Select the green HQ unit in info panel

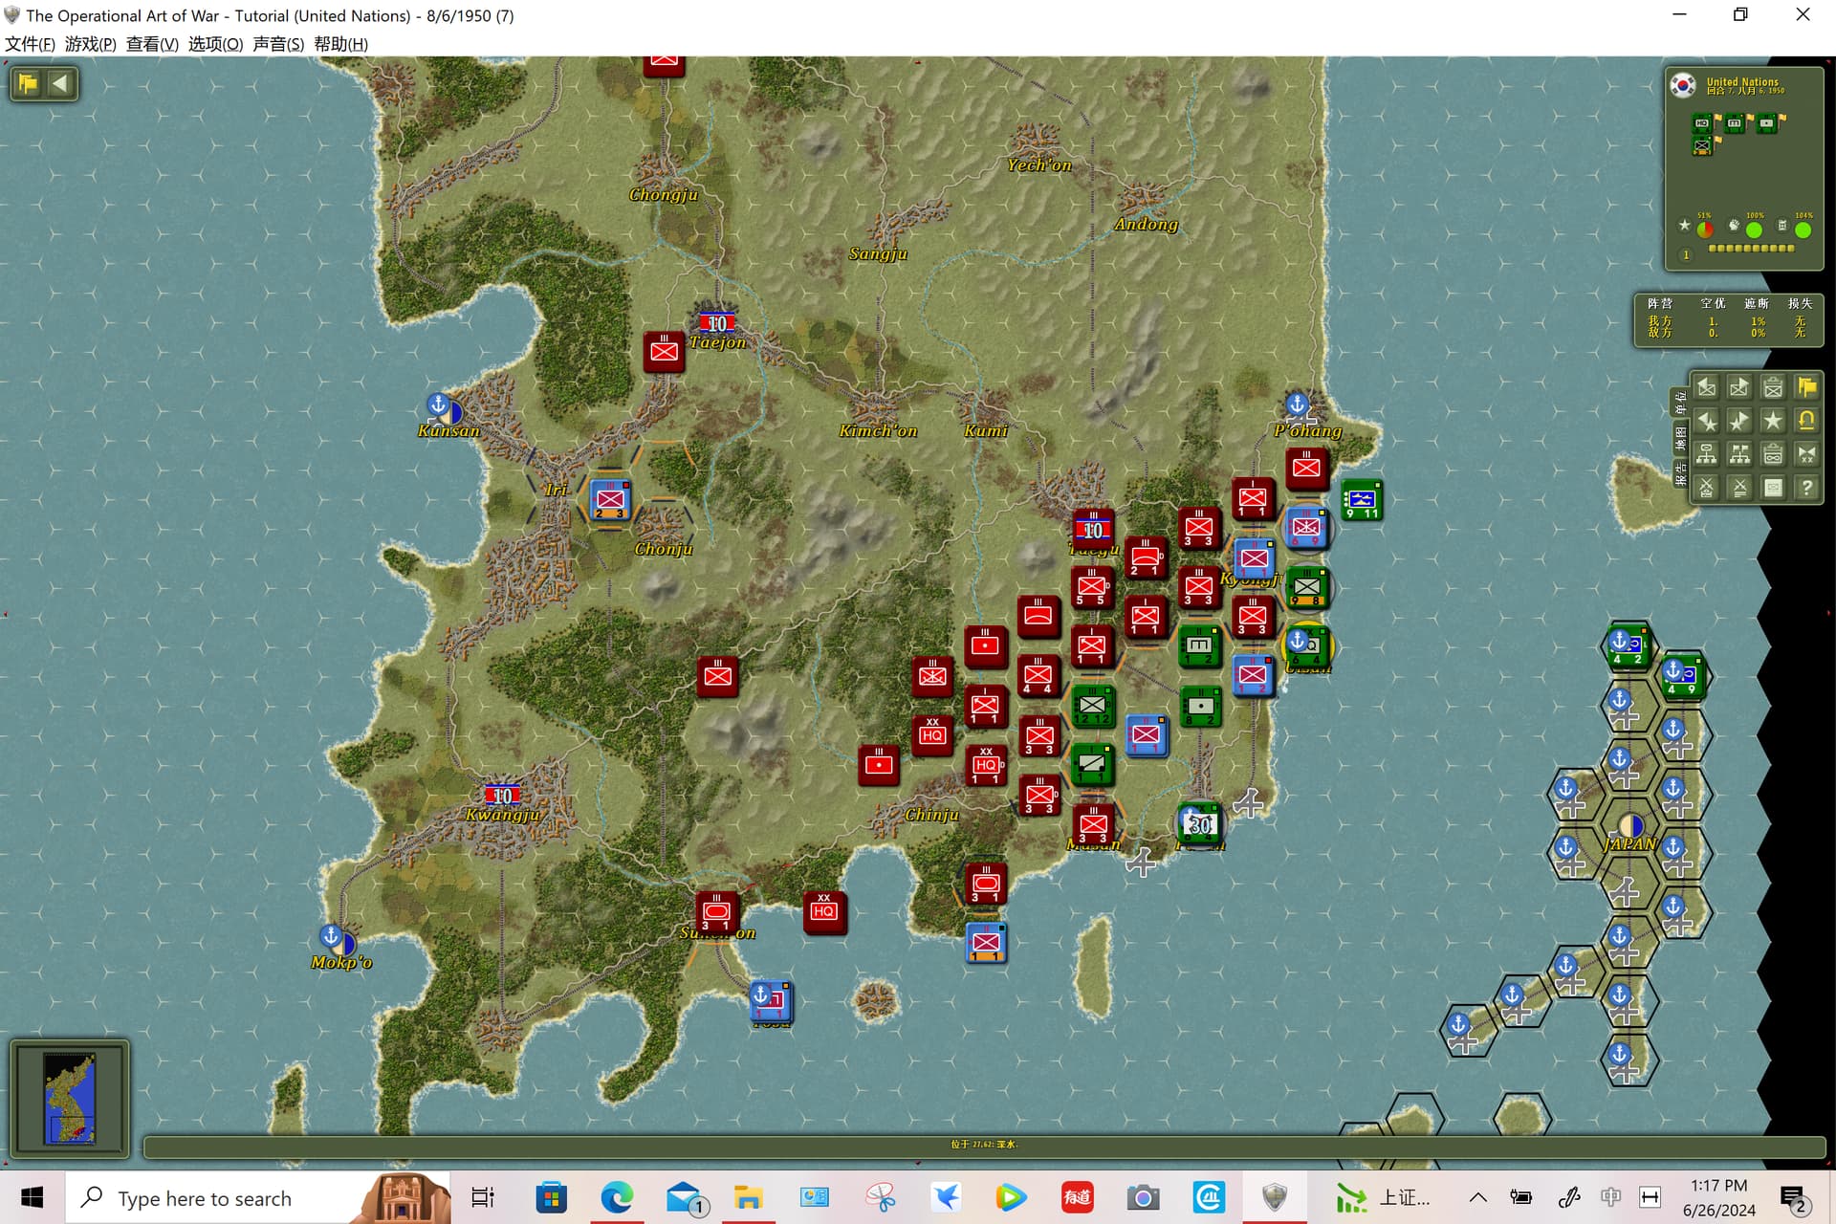1703,123
